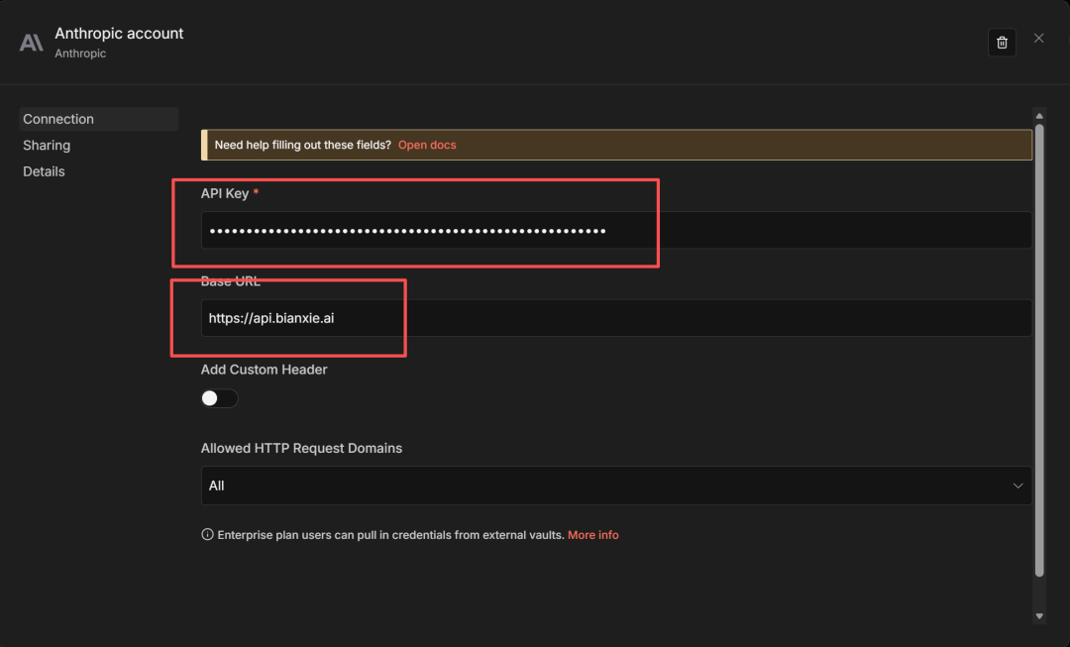This screenshot has height=647, width=1070.
Task: Delete credential using the trash icon
Action: click(x=1002, y=43)
